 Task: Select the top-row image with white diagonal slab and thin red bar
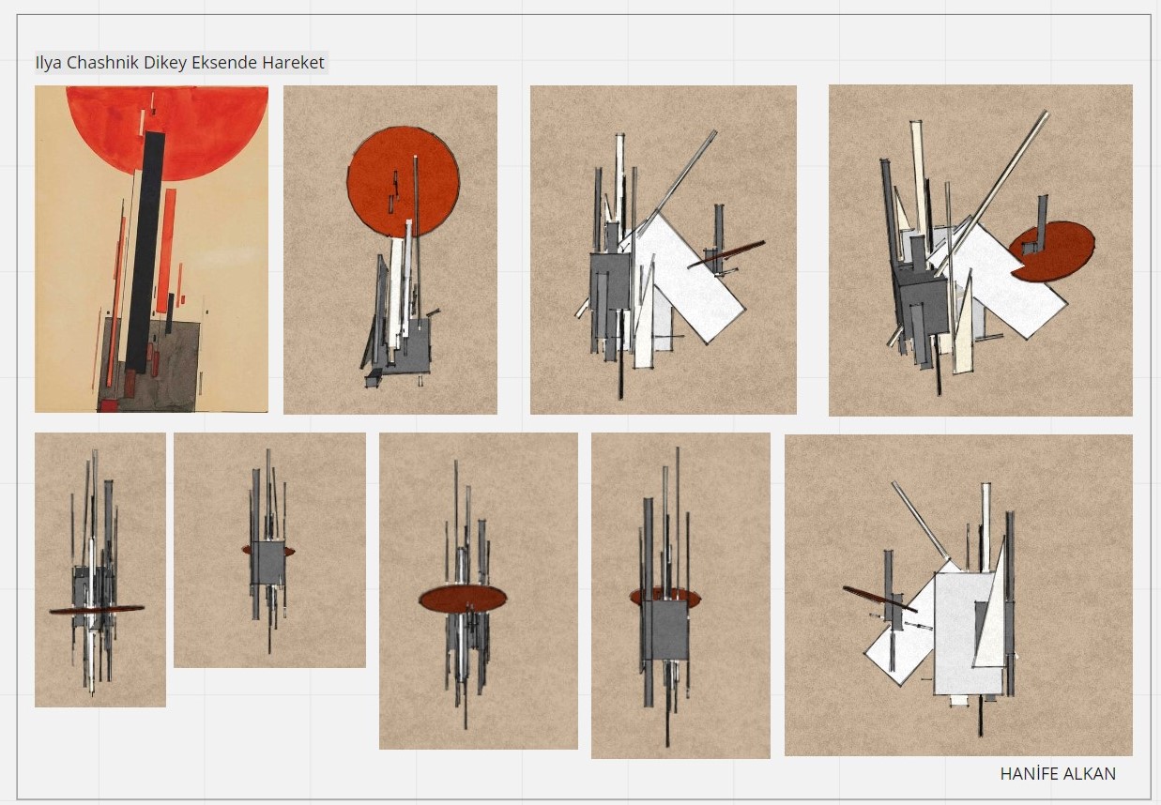point(664,251)
